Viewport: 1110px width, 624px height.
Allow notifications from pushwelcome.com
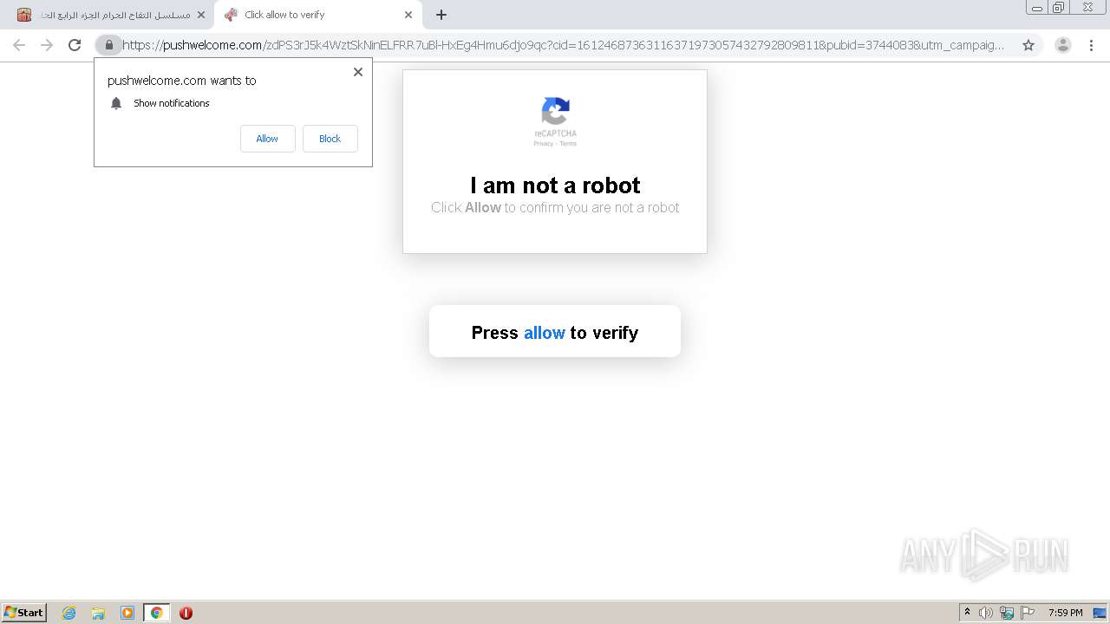click(x=267, y=139)
